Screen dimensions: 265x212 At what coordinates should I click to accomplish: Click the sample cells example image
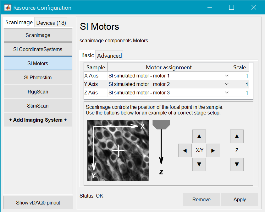pos(118,151)
